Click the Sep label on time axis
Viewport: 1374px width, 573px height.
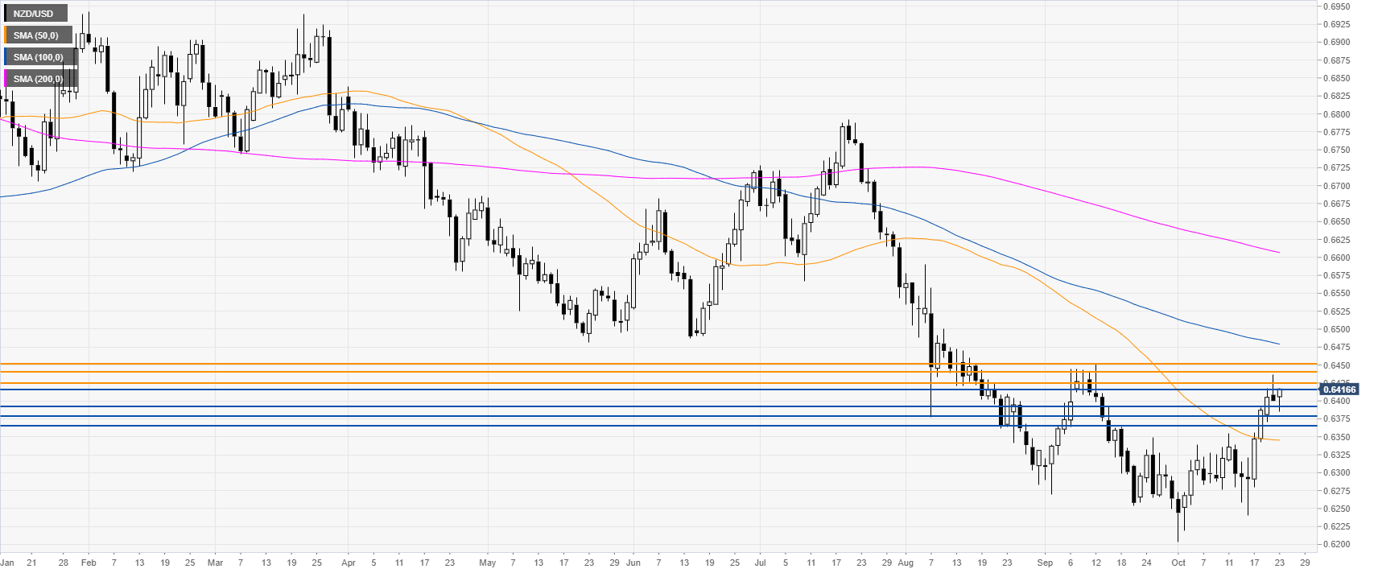[1045, 563]
